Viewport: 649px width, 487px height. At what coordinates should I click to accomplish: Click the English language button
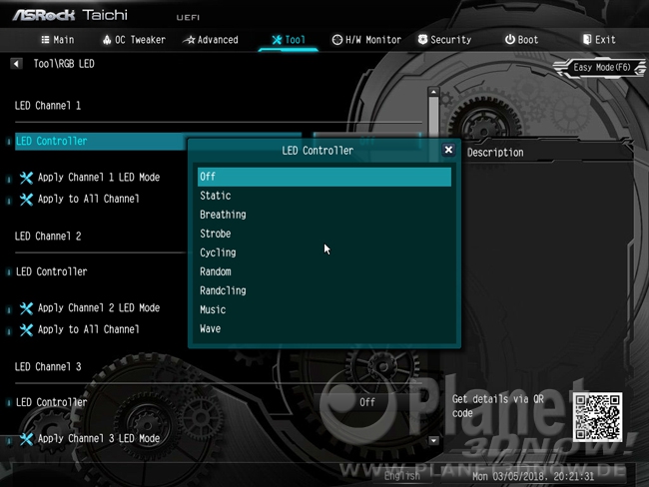point(402,476)
